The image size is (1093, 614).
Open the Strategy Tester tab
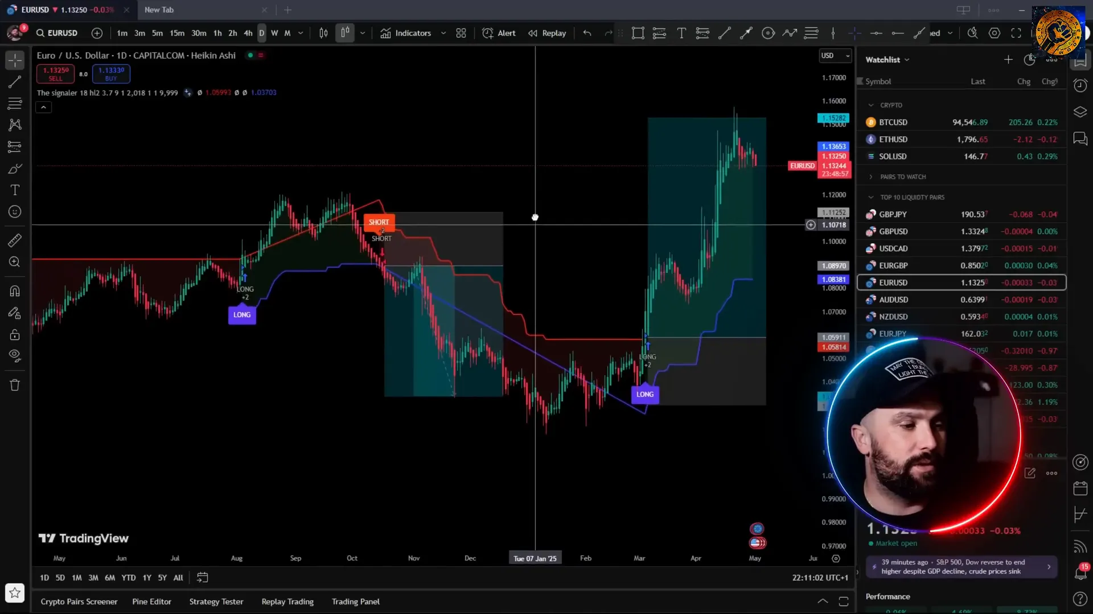click(216, 601)
